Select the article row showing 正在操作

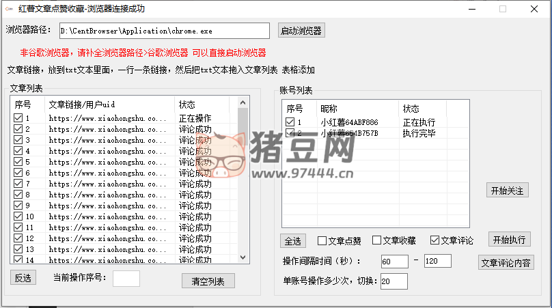point(124,118)
